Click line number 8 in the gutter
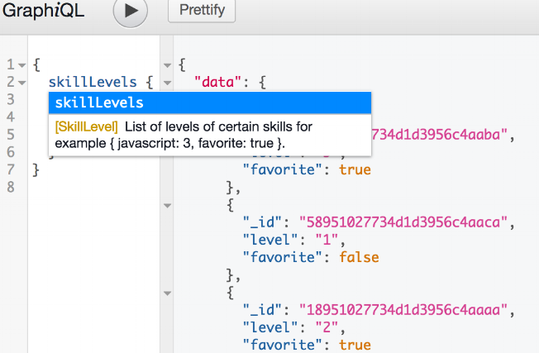 (11, 187)
